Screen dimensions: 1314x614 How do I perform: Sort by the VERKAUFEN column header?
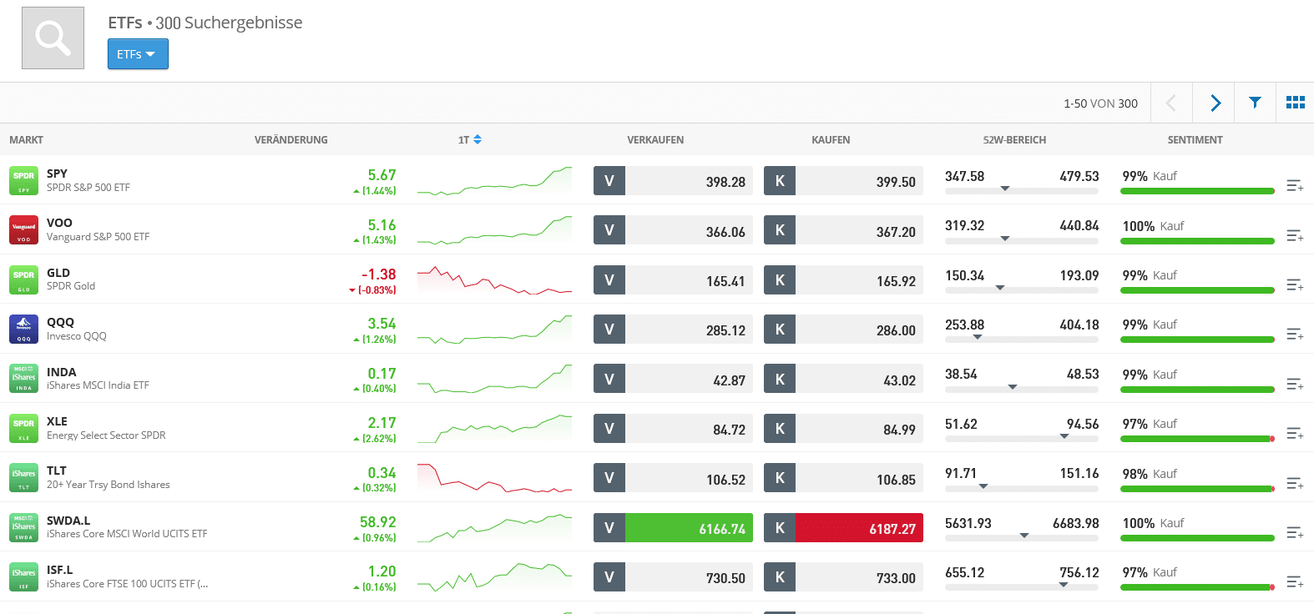pos(655,140)
